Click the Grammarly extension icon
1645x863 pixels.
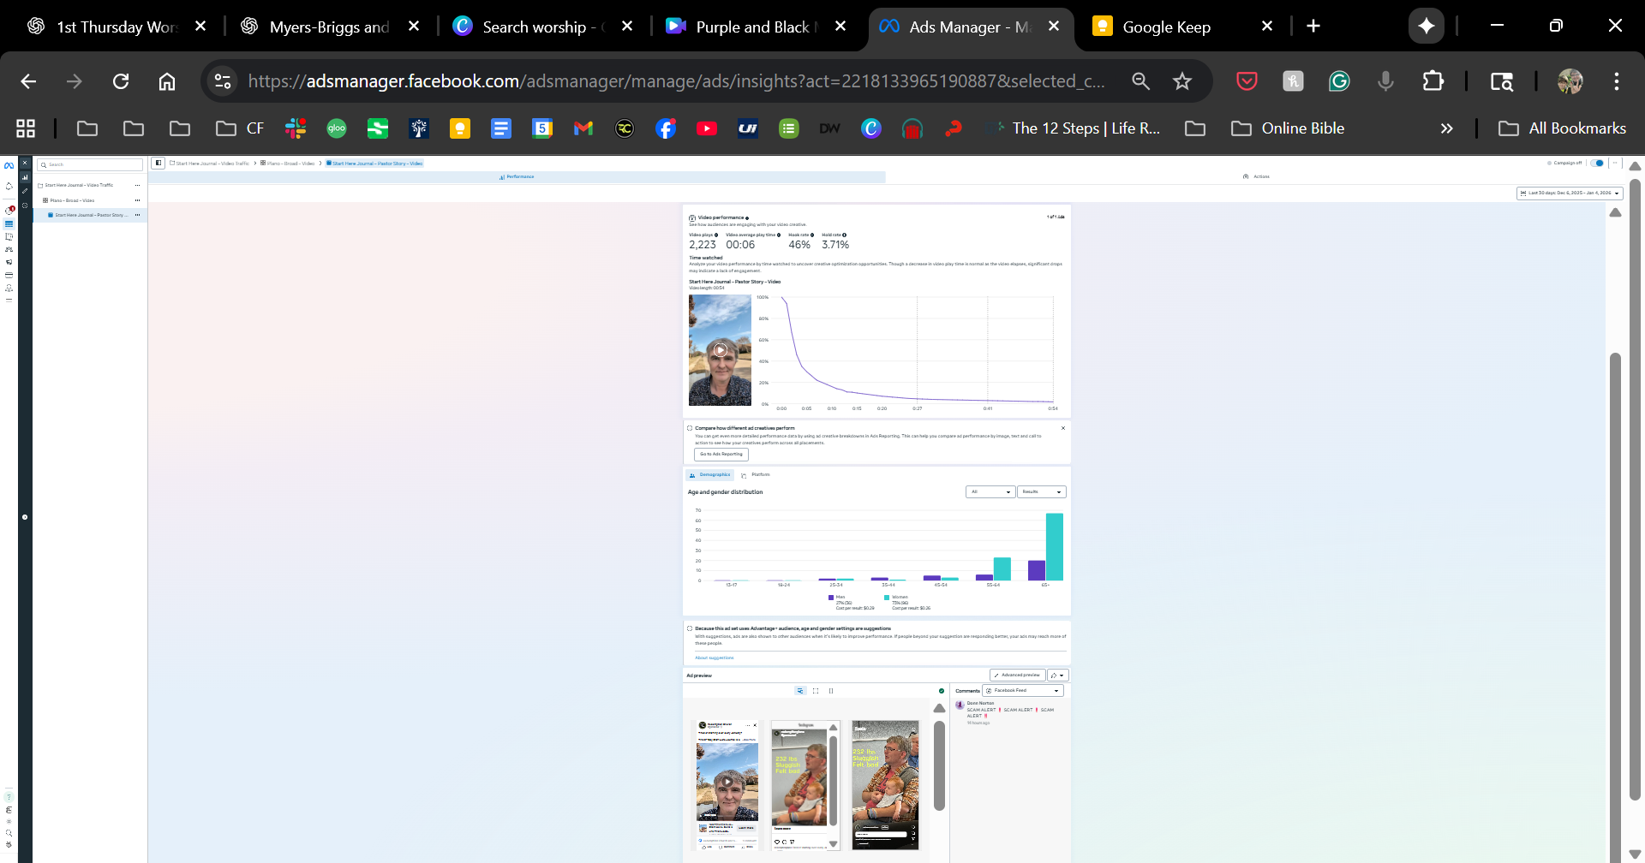point(1339,81)
